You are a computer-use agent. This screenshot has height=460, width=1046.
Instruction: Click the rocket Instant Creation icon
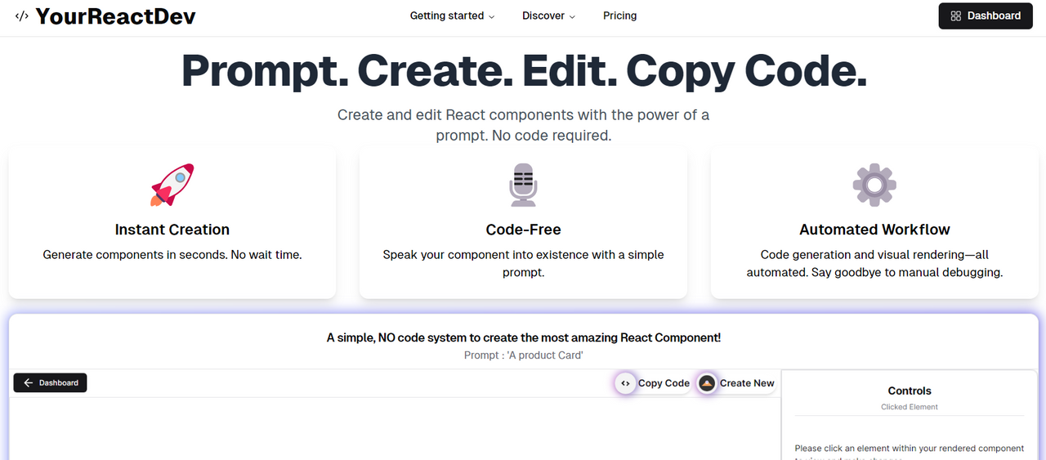(x=172, y=185)
